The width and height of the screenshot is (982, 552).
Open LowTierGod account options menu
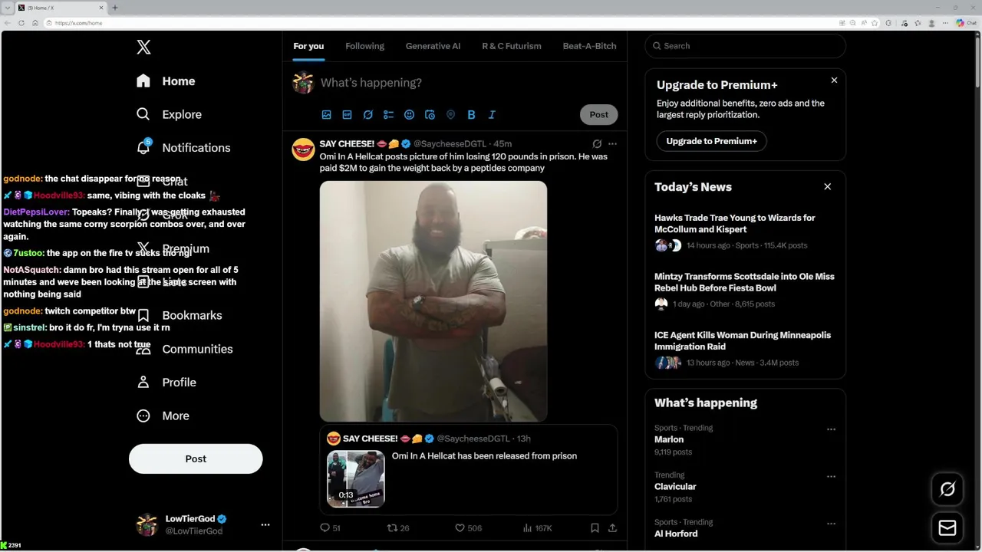265,524
